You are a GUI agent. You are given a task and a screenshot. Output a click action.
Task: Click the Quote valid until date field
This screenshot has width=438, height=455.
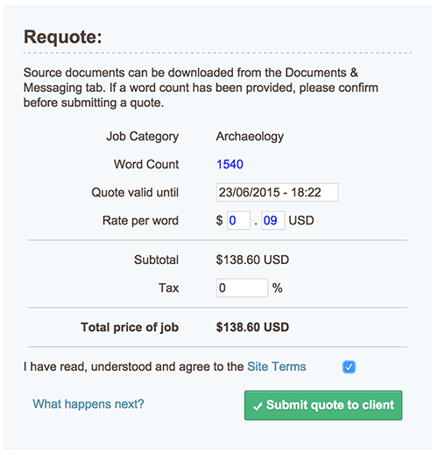tap(278, 192)
